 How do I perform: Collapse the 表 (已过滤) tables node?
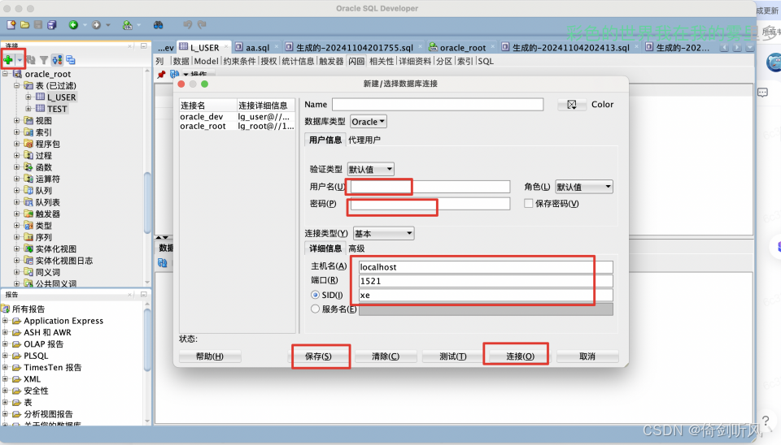tap(17, 85)
